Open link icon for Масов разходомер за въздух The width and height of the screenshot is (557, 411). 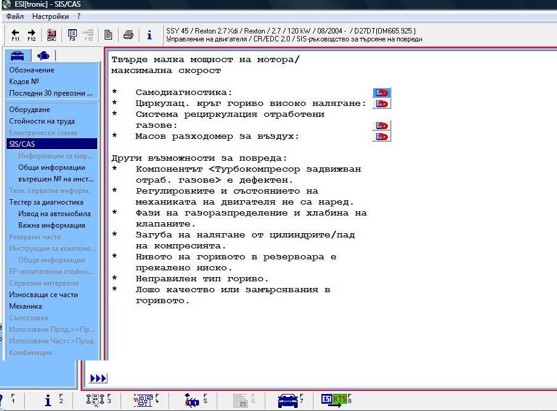point(381,136)
